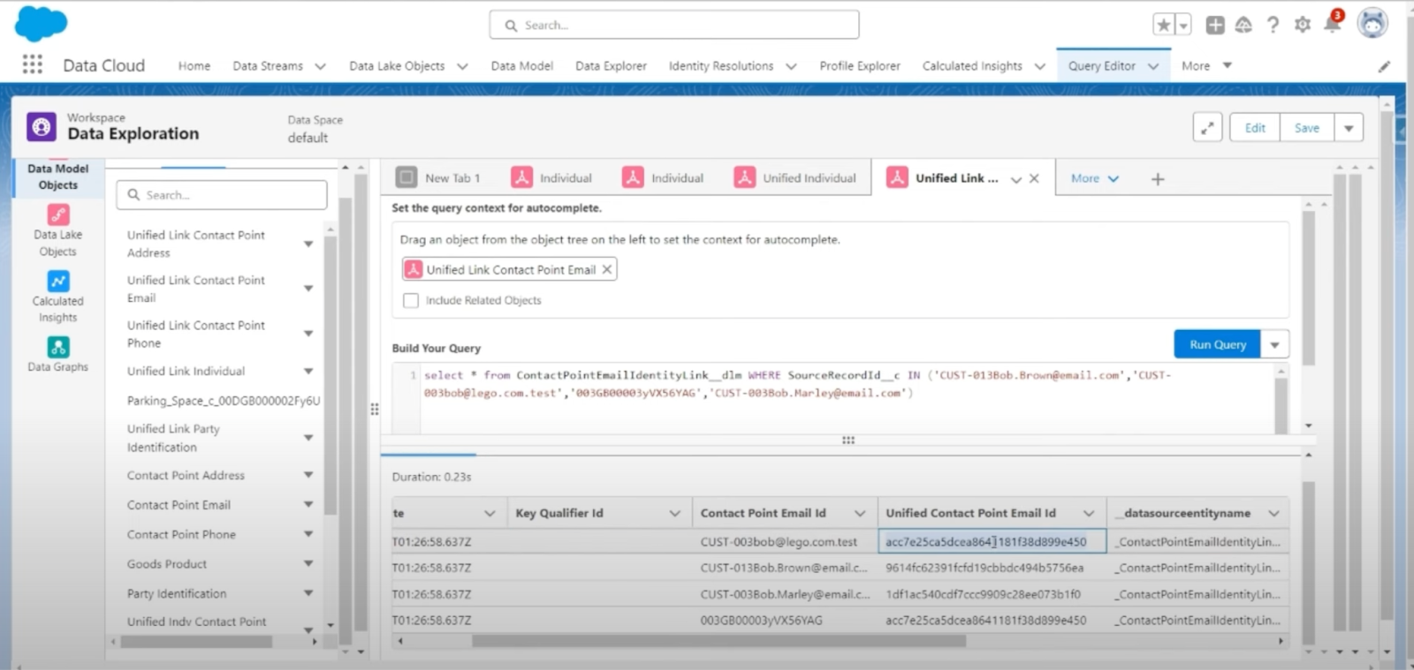
Task: Add a new query tab
Action: [1158, 179]
